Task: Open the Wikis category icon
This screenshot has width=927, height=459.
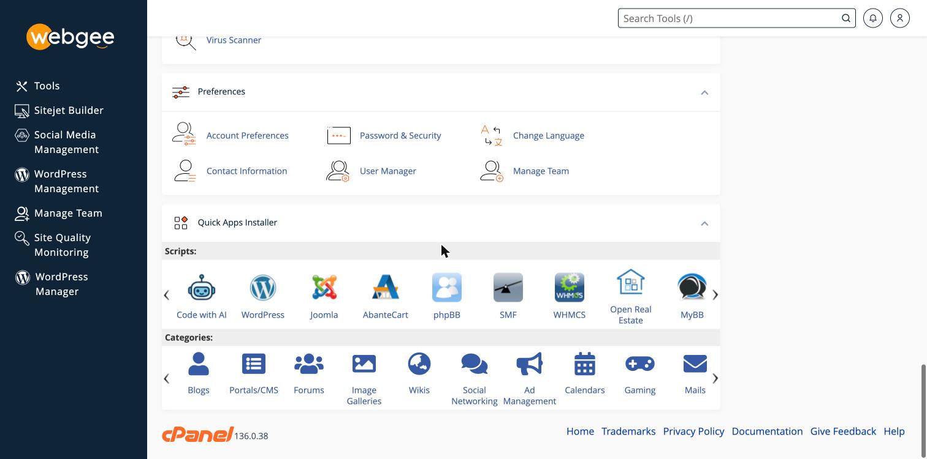Action: (x=419, y=364)
